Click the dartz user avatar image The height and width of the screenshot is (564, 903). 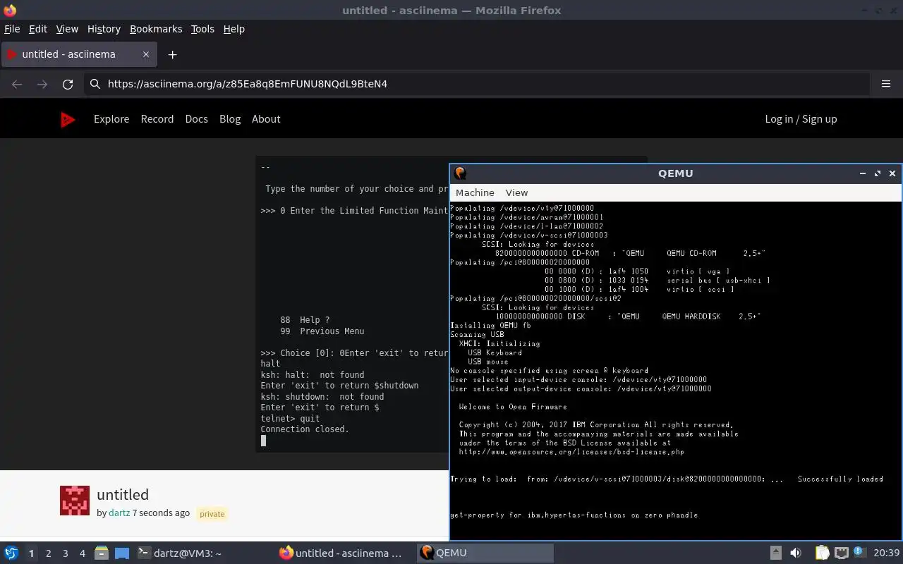75,501
